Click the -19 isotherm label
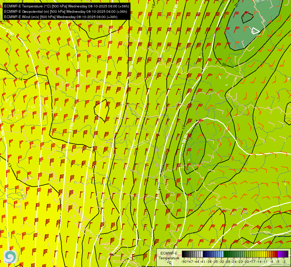Screen dimensions: 291x267 click(x=184, y=127)
